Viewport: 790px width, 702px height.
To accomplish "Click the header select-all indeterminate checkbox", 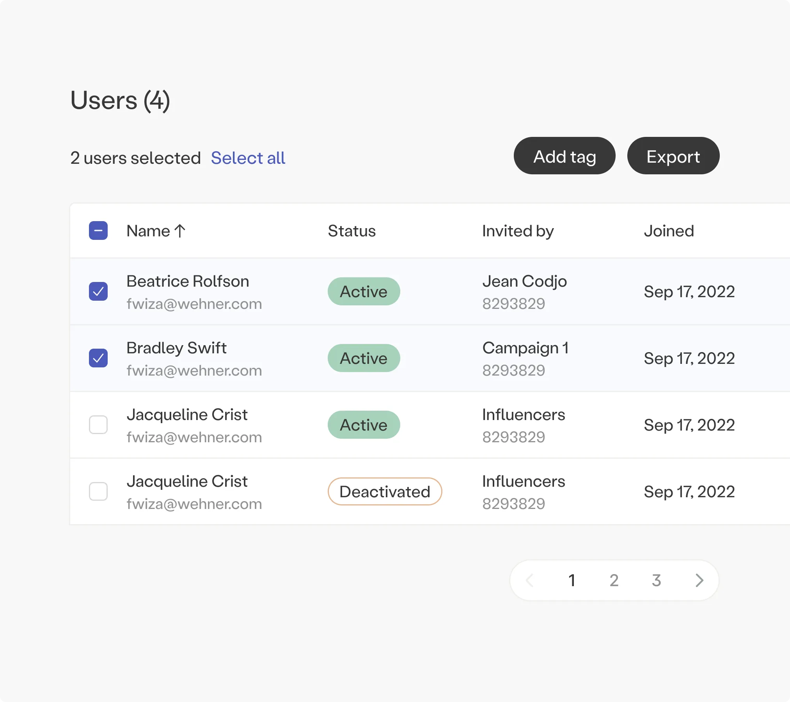I will click(x=98, y=230).
